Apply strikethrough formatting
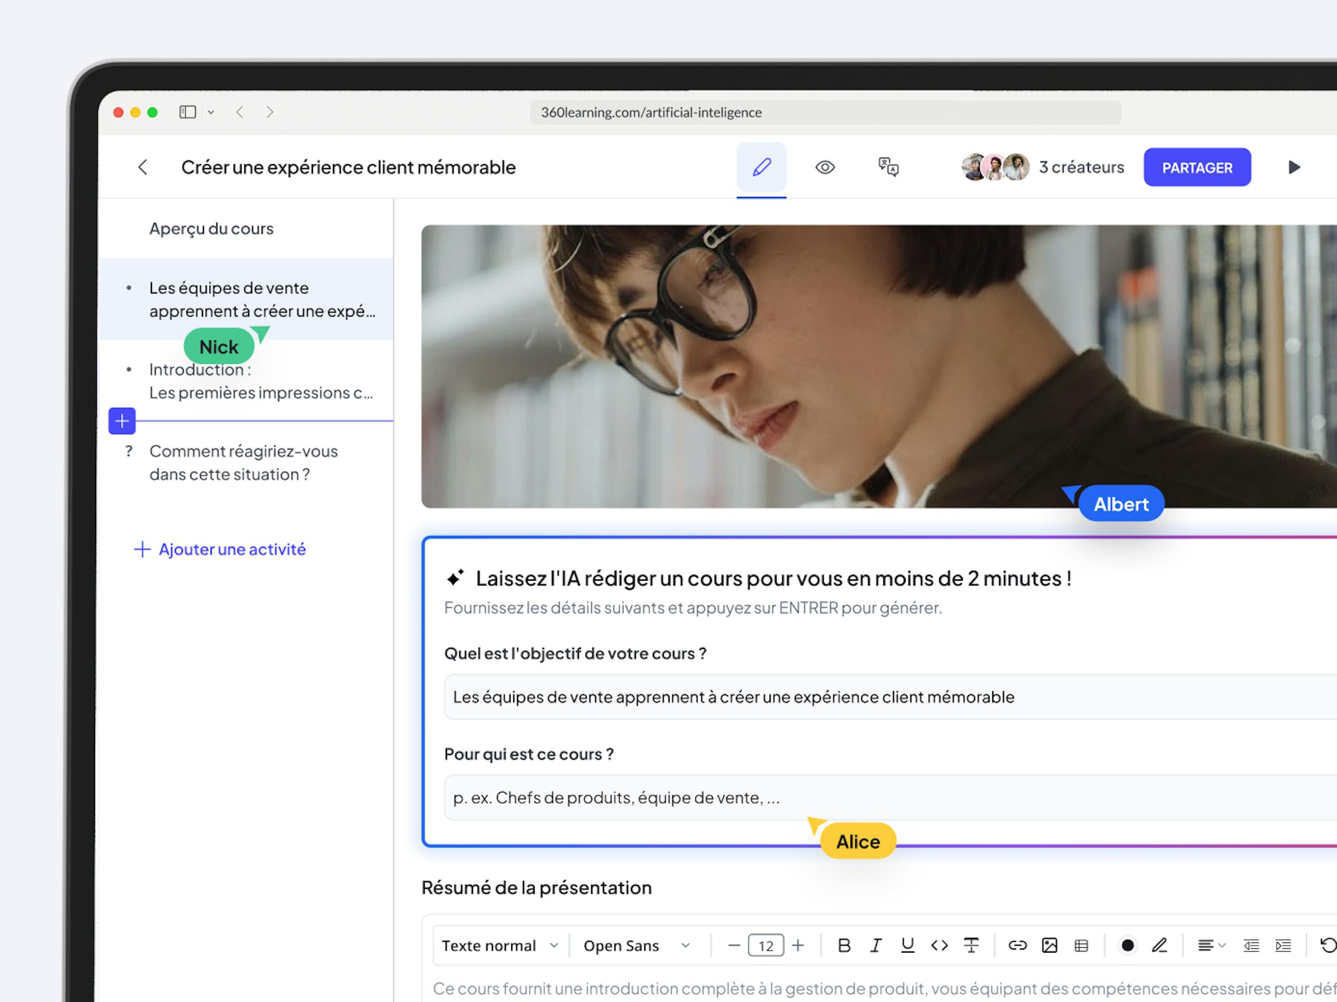 click(971, 945)
